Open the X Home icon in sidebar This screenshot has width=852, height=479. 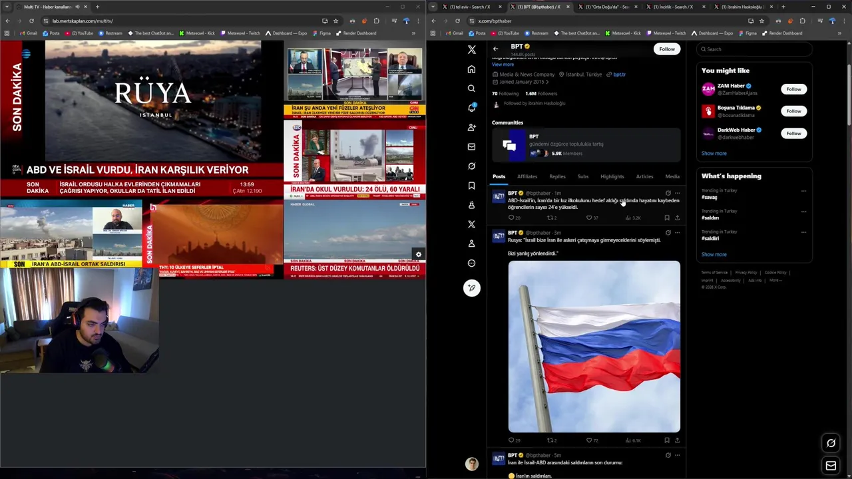tap(471, 69)
